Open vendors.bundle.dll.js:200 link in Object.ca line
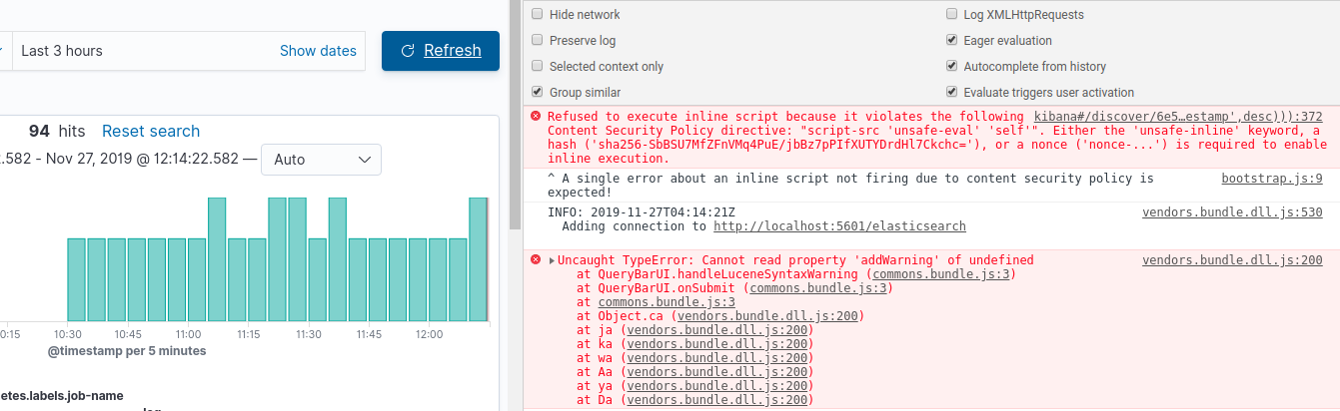The height and width of the screenshot is (411, 1340). (767, 316)
